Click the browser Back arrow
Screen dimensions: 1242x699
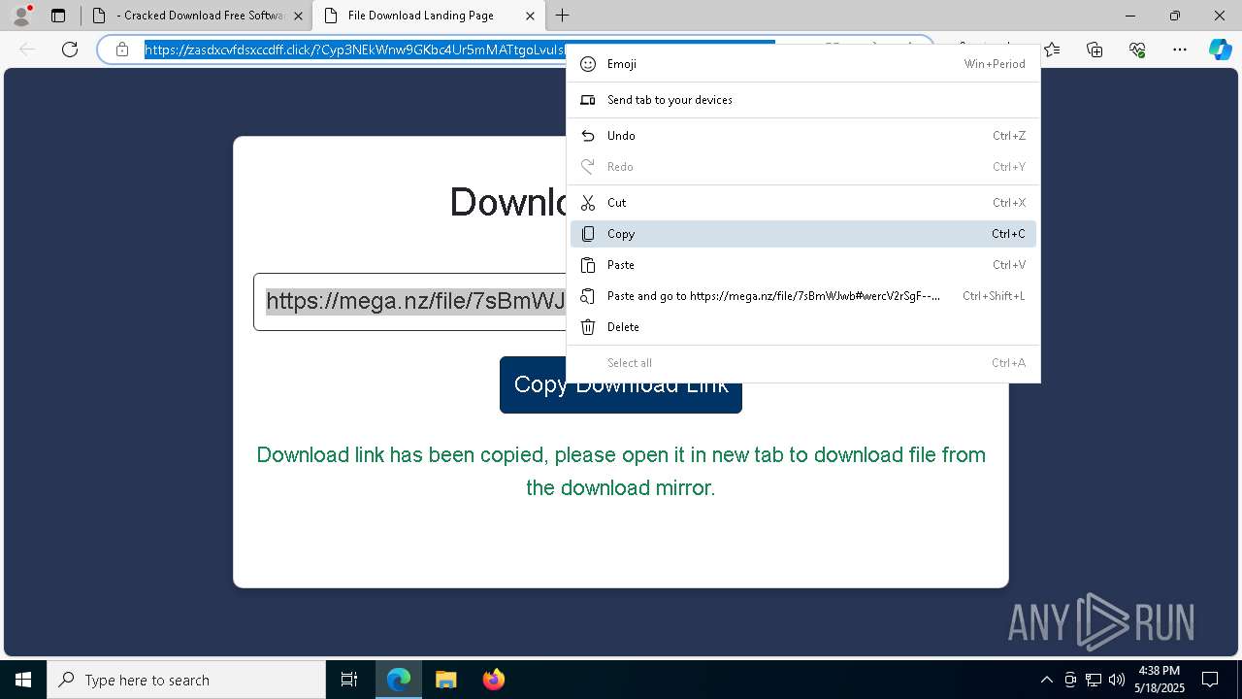[x=27, y=50]
